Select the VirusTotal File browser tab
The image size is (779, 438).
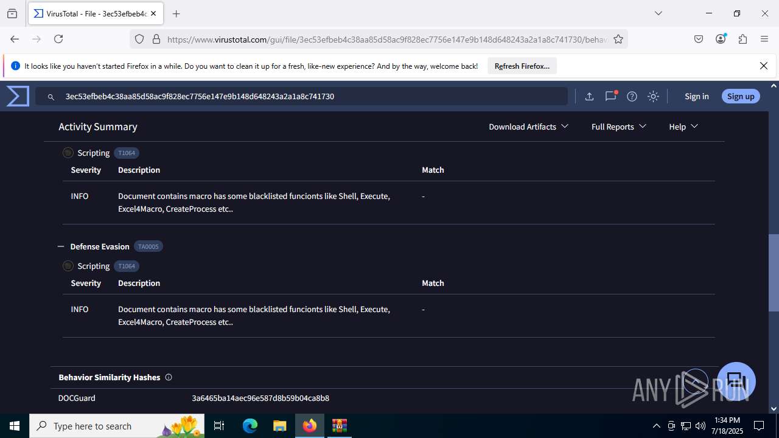[x=97, y=13]
